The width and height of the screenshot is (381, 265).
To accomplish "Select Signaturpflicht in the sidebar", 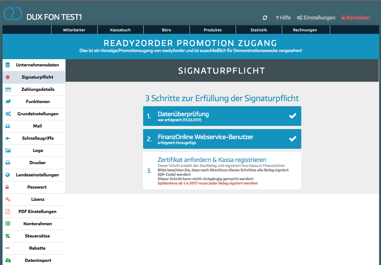I will click(34, 77).
